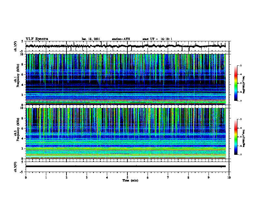Click the ch.1 voltage waveform trace panel
The image size is (258, 199).
coord(127,46)
